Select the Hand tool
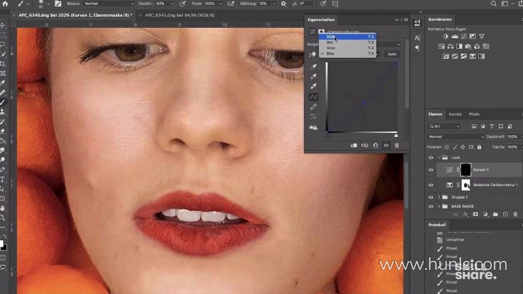This screenshot has width=523, height=294. pyautogui.click(x=3, y=208)
